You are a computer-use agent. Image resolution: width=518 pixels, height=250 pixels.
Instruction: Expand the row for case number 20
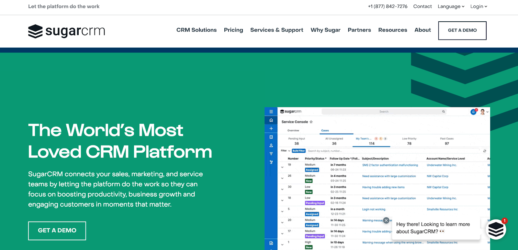pyautogui.click(x=282, y=223)
